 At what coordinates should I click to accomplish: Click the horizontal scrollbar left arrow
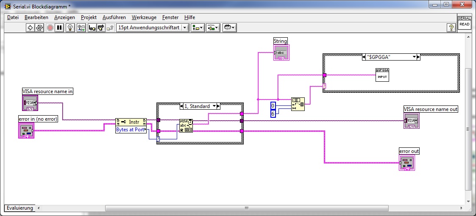(39, 208)
